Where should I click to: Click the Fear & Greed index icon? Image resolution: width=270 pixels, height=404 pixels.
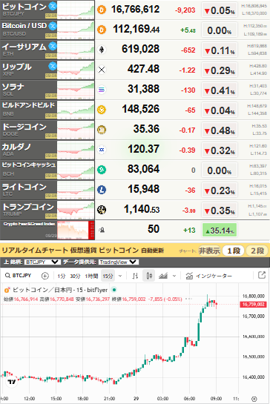pos(102,230)
